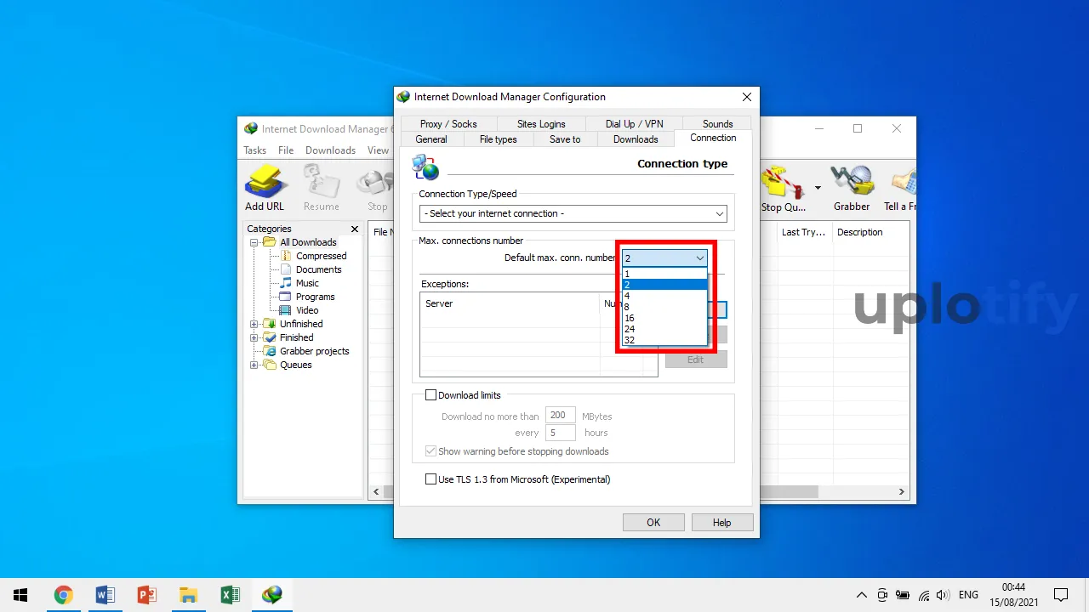
Task: Click the Last Try column header
Action: [803, 232]
